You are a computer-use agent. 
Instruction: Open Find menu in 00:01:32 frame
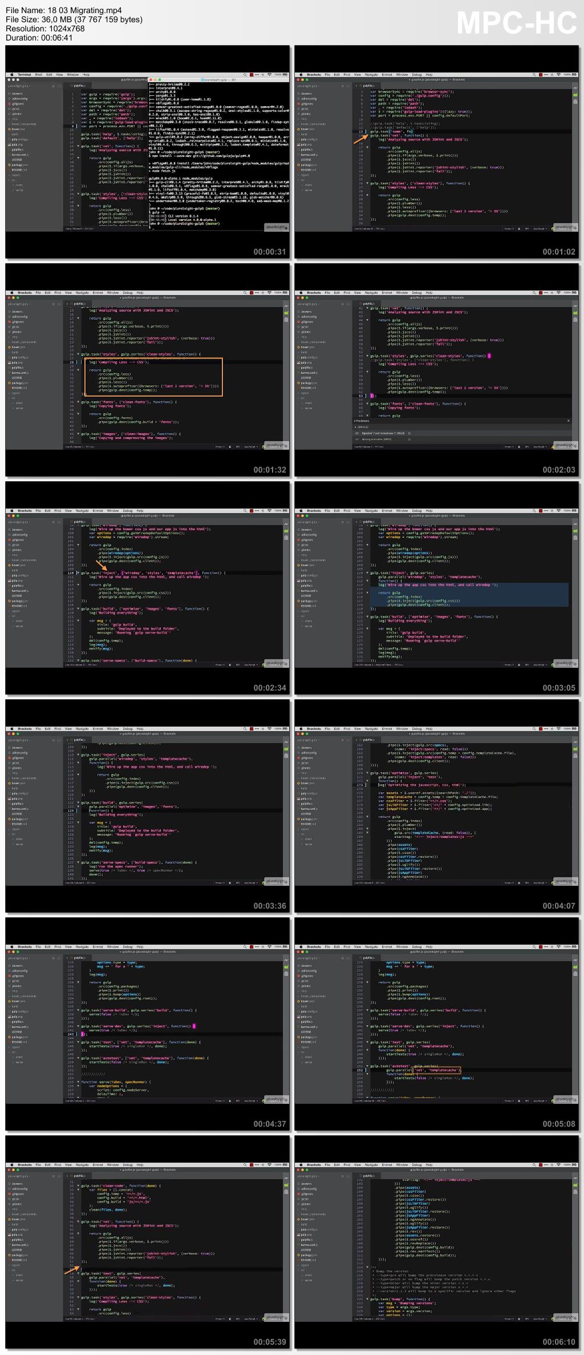click(x=58, y=292)
